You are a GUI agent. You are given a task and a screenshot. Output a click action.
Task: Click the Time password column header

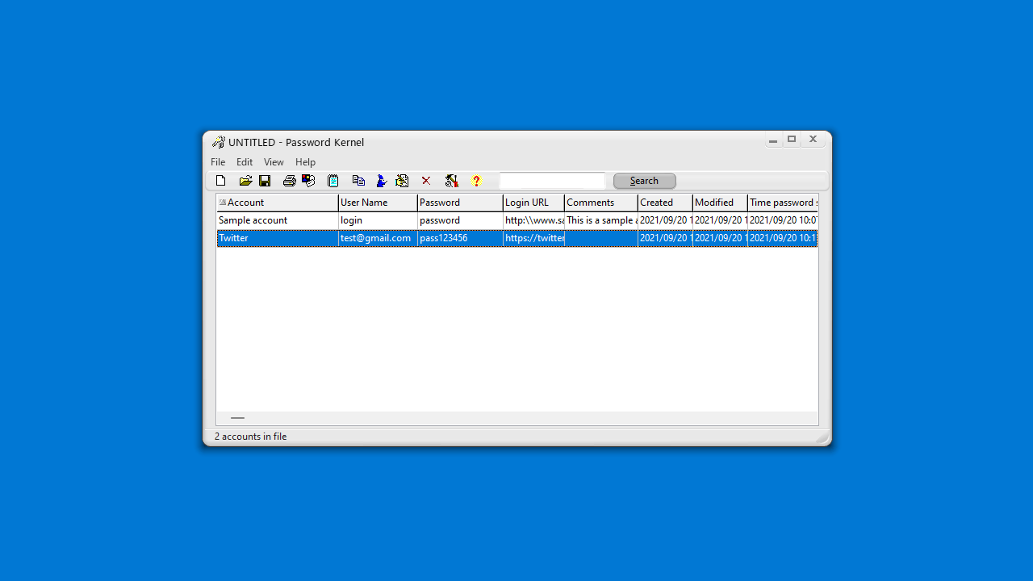point(783,203)
